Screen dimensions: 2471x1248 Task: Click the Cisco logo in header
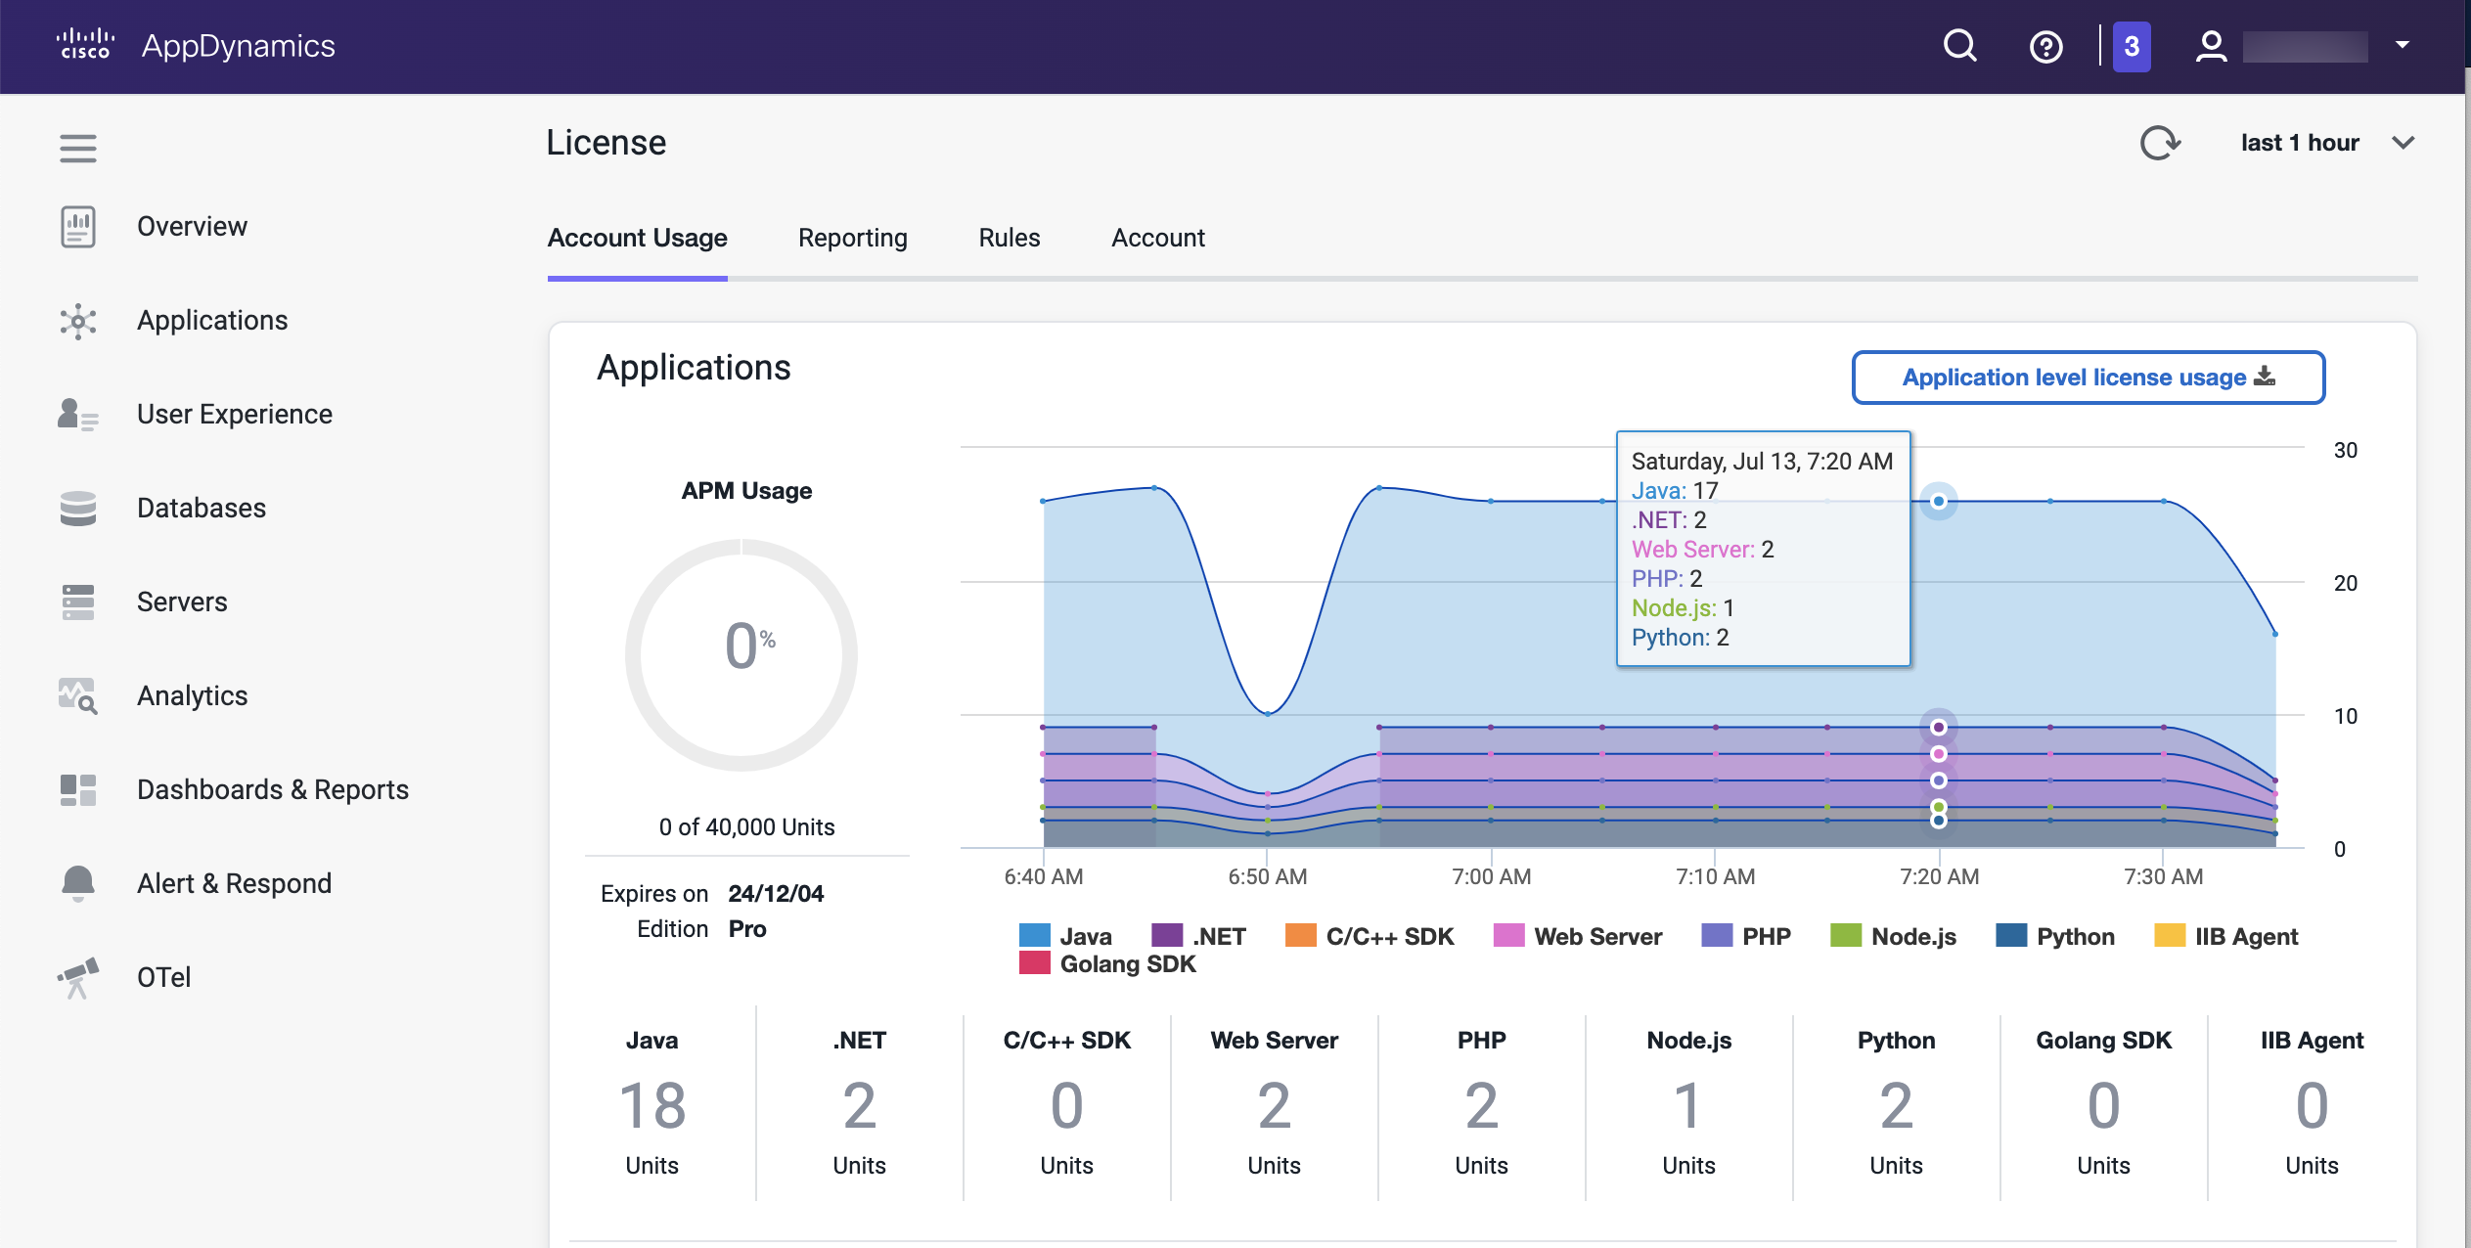pos(85,45)
